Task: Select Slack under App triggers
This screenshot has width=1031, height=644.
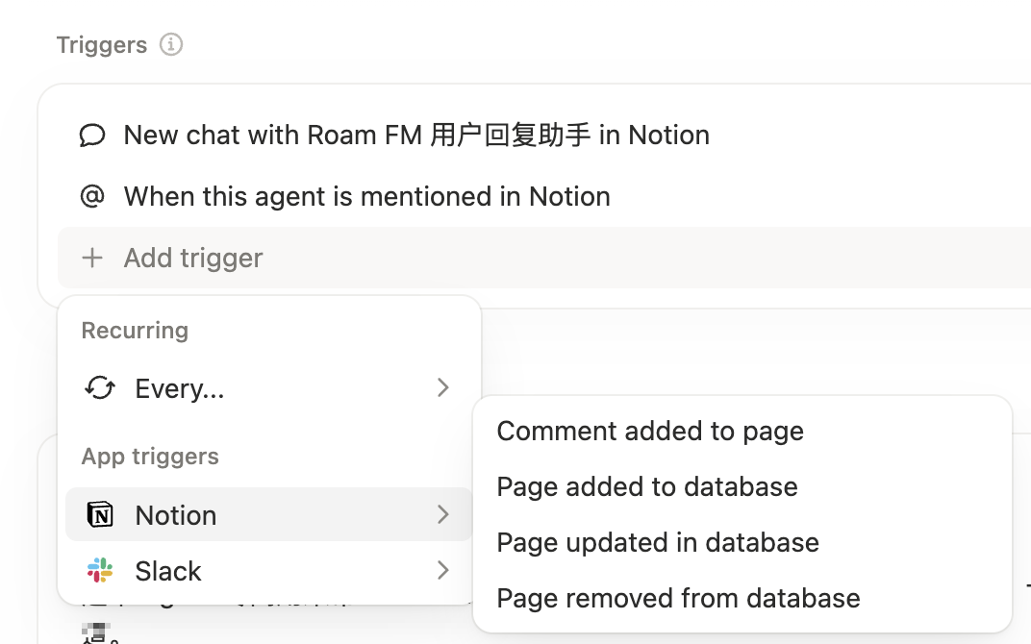Action: click(x=167, y=570)
